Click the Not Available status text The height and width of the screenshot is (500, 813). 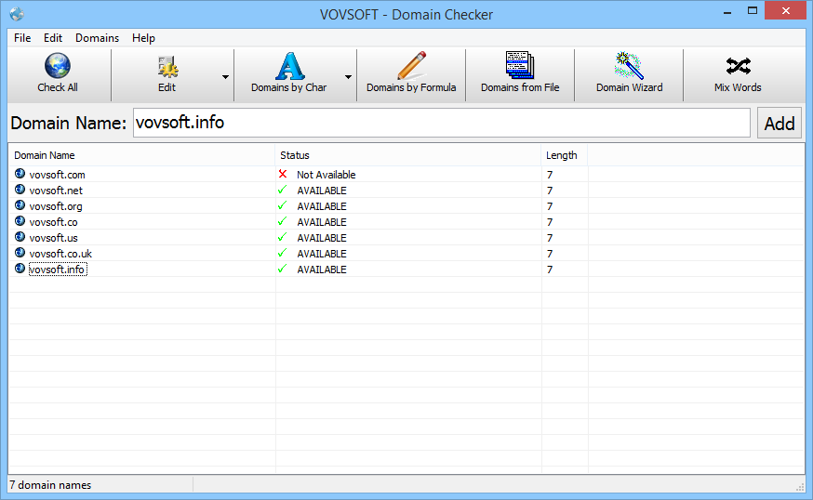pyautogui.click(x=327, y=175)
